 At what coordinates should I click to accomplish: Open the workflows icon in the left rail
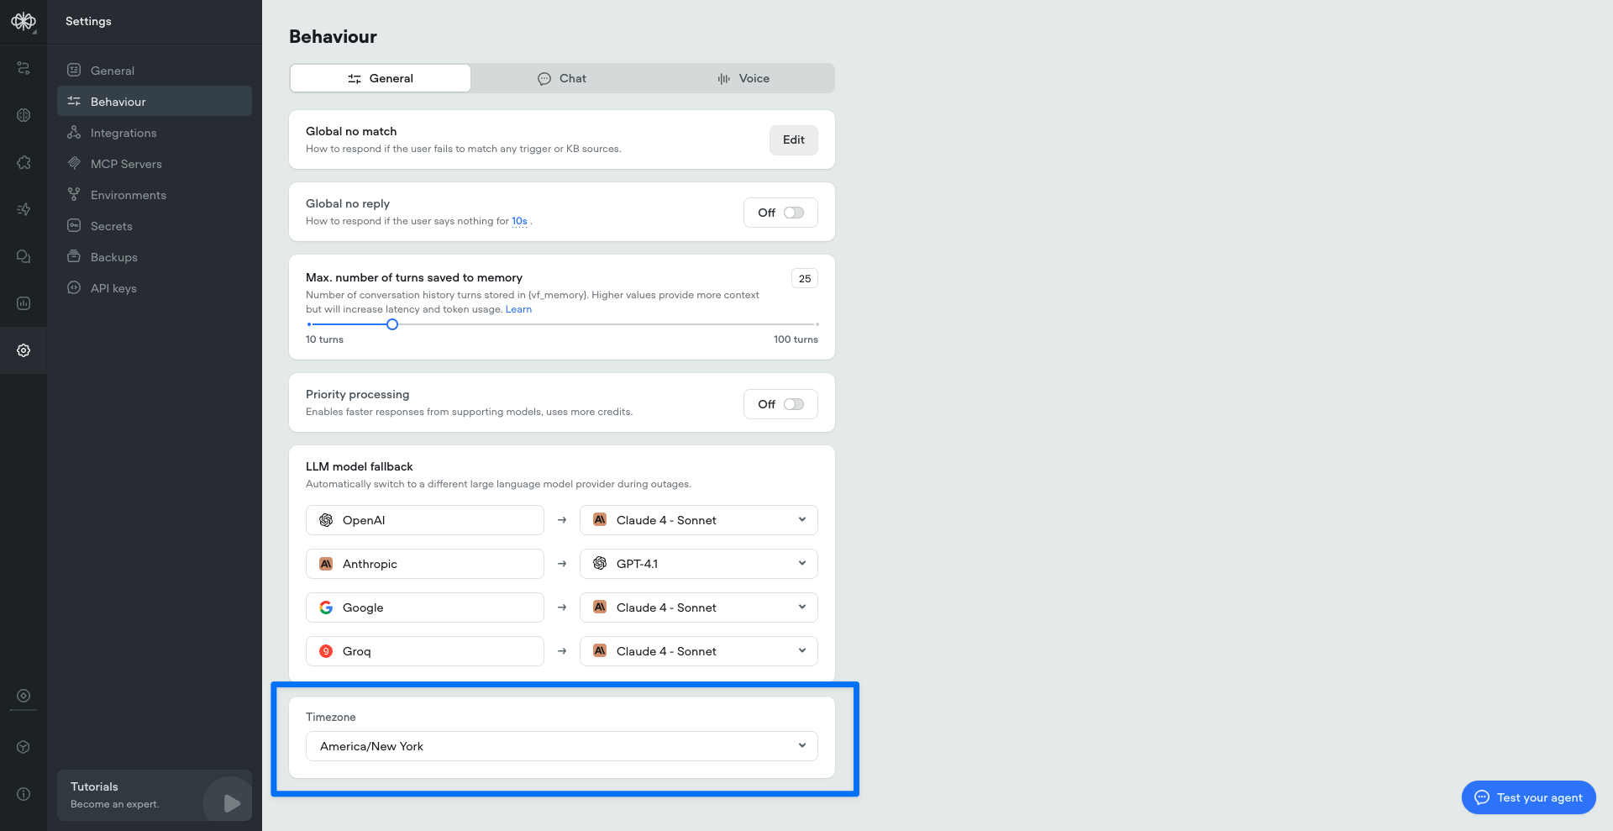click(x=24, y=68)
